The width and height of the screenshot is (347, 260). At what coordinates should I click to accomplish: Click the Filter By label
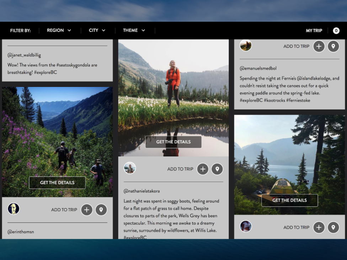20,31
